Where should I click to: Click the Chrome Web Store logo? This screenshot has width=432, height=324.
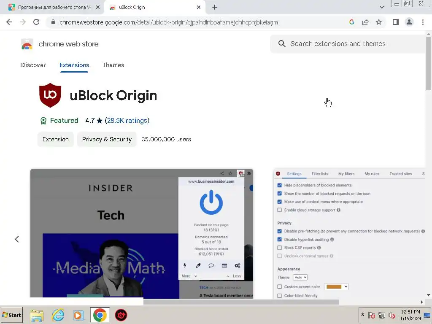click(27, 44)
